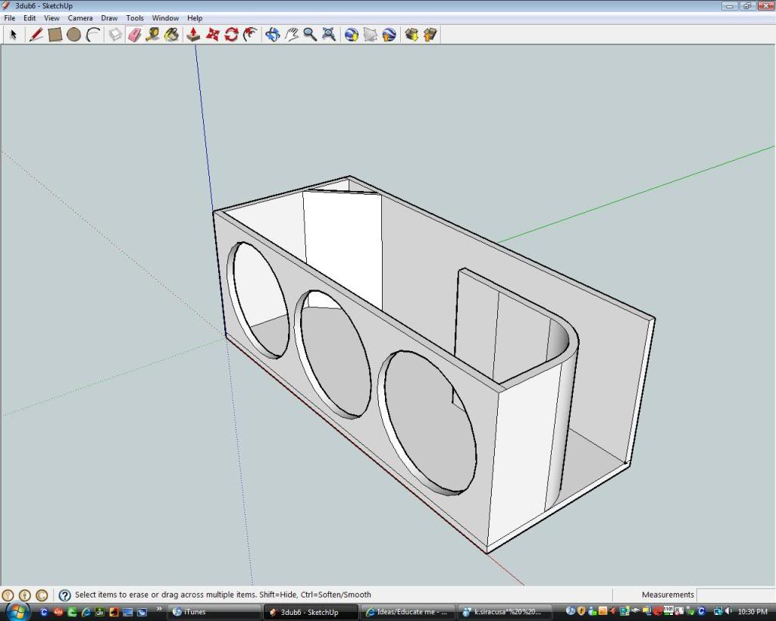Choose the Circle tool

pyautogui.click(x=75, y=34)
